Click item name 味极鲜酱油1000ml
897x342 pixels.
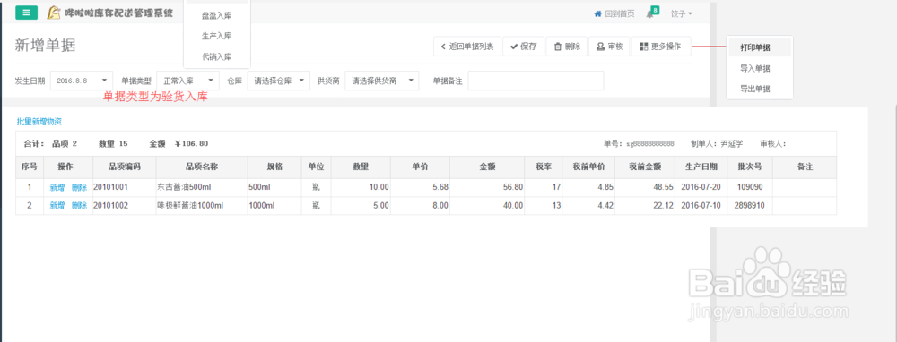(201, 206)
